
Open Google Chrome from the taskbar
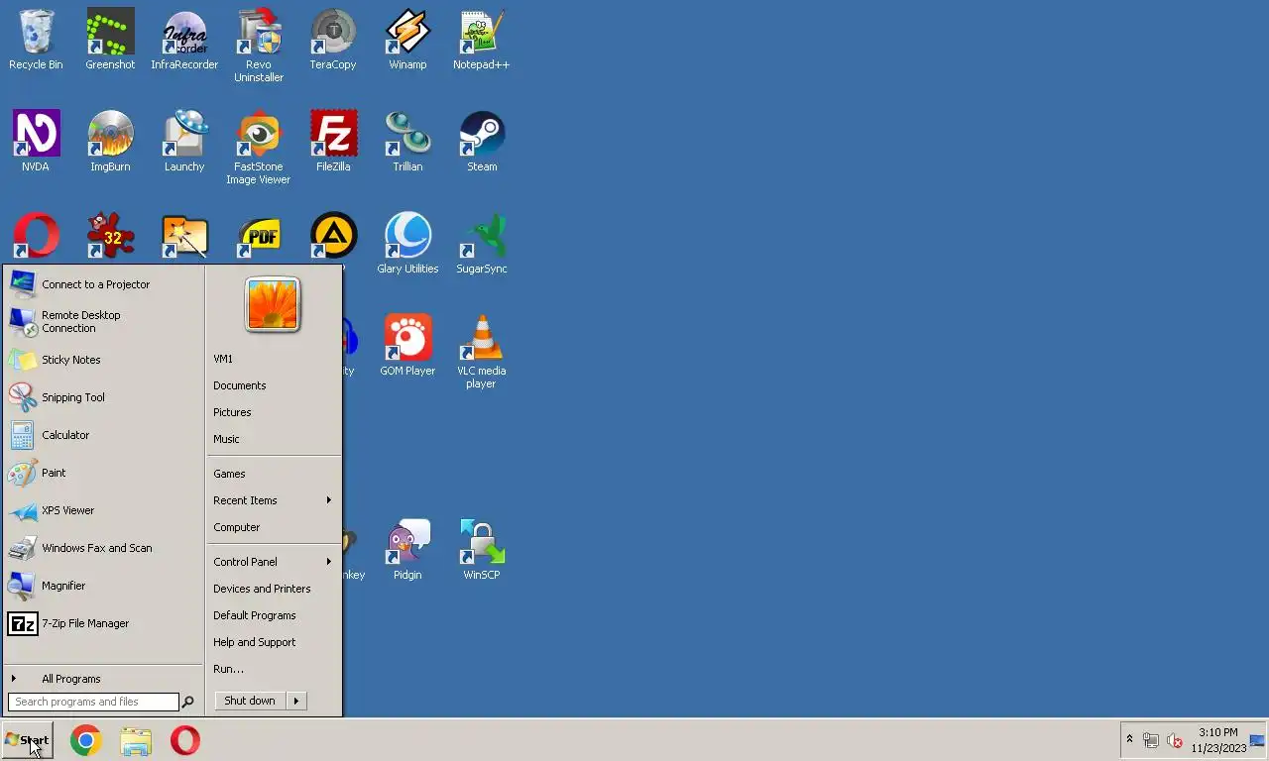click(x=86, y=740)
